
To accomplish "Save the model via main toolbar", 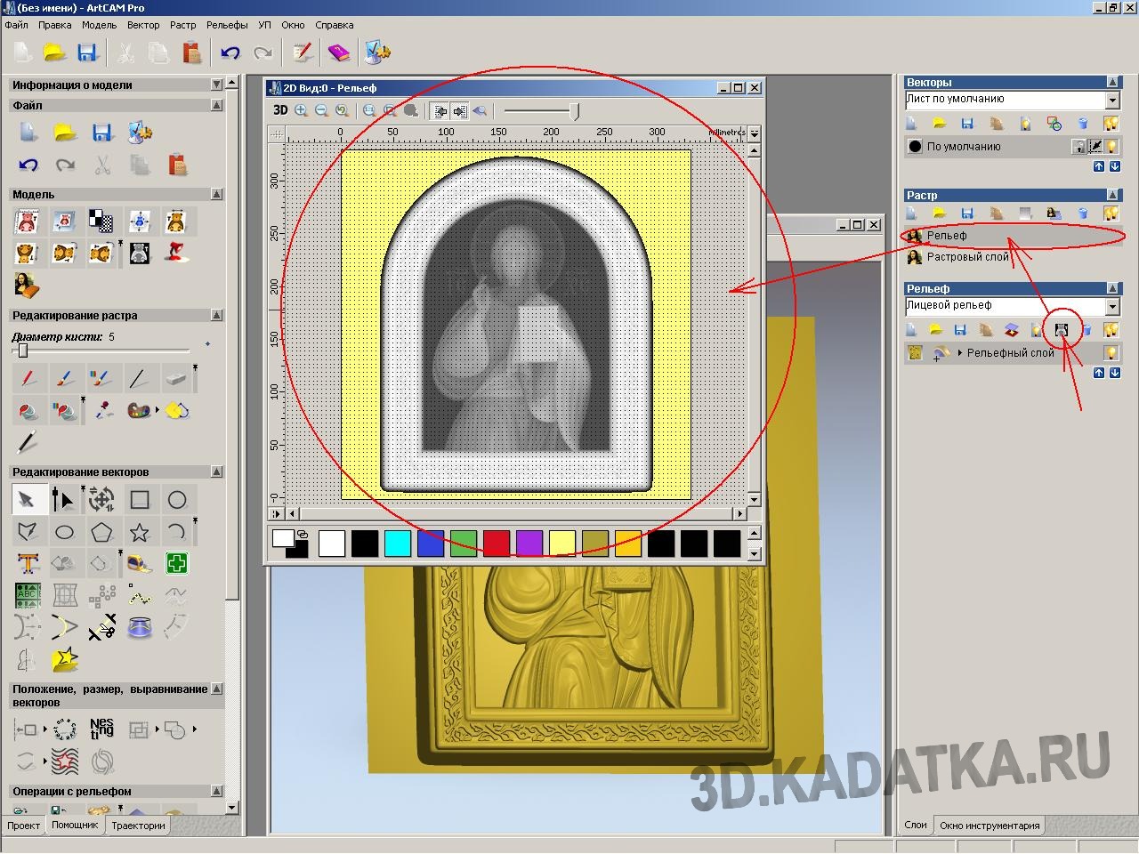I will (x=86, y=52).
